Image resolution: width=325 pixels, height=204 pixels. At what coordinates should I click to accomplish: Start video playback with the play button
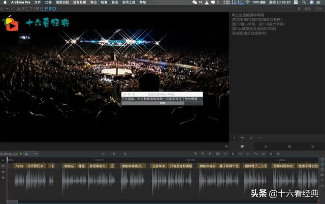pyautogui.click(x=114, y=154)
